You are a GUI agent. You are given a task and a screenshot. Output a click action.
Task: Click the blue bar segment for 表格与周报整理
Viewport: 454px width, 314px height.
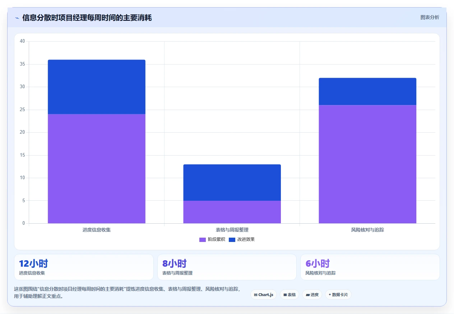[232, 182]
